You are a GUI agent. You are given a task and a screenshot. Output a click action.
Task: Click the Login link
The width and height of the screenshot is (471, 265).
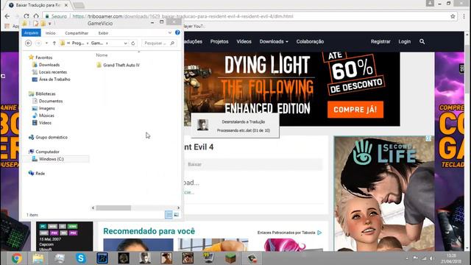point(404,41)
